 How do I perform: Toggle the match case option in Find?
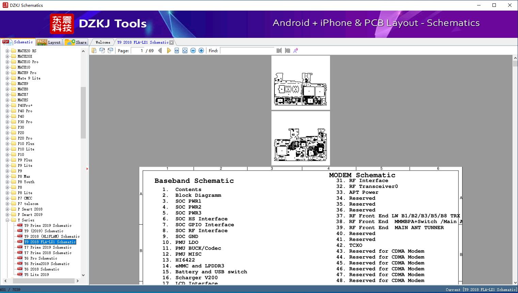[296, 50]
